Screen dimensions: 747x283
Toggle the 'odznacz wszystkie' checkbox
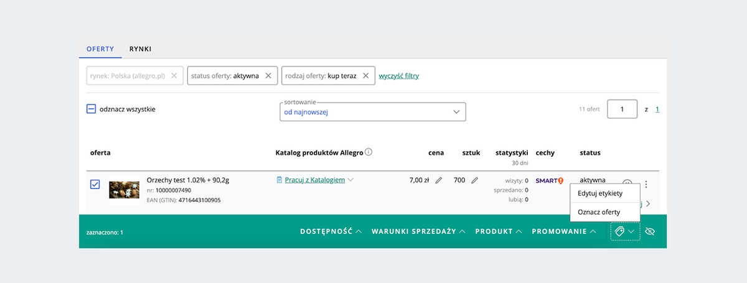(91, 109)
